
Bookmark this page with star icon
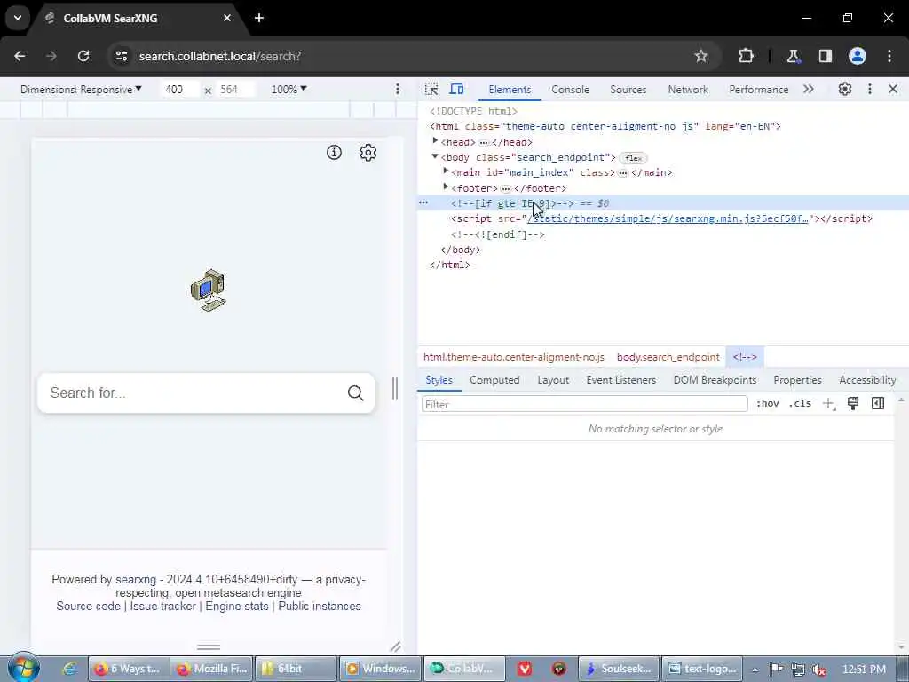pyautogui.click(x=701, y=56)
